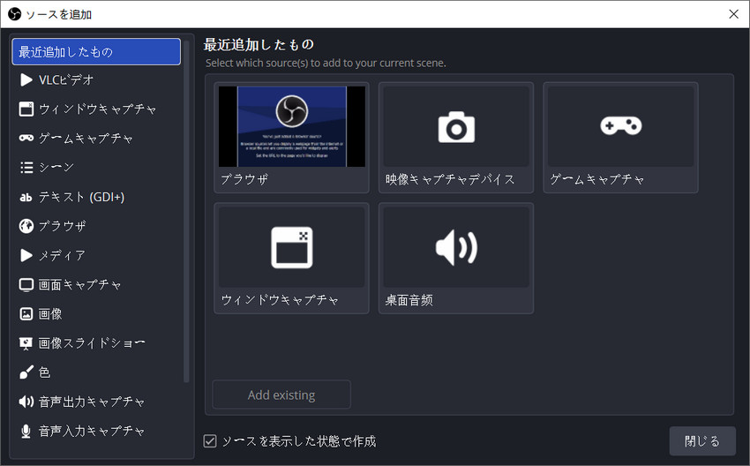Image resolution: width=750 pixels, height=466 pixels.
Task: Click the 音声入力キャプチャ microphone icon
Action: [26, 431]
